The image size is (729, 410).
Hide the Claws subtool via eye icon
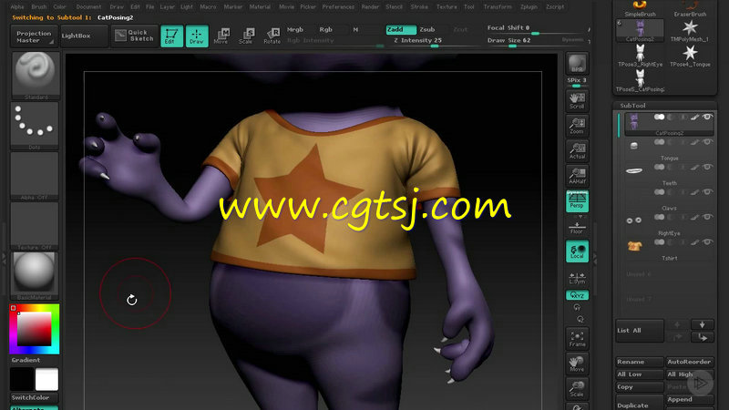click(707, 192)
